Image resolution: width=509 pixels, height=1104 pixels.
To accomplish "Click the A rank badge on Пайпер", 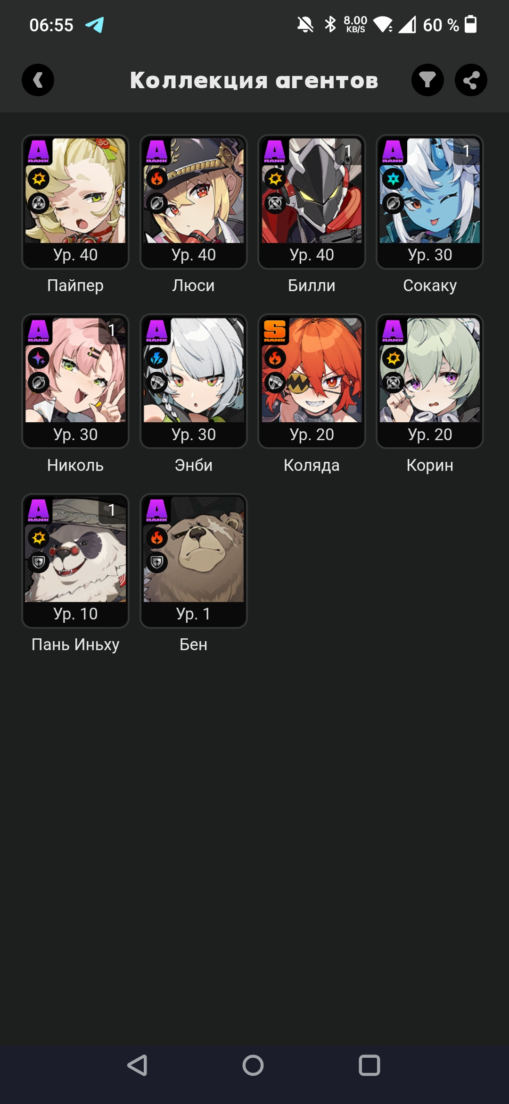I will point(39,151).
